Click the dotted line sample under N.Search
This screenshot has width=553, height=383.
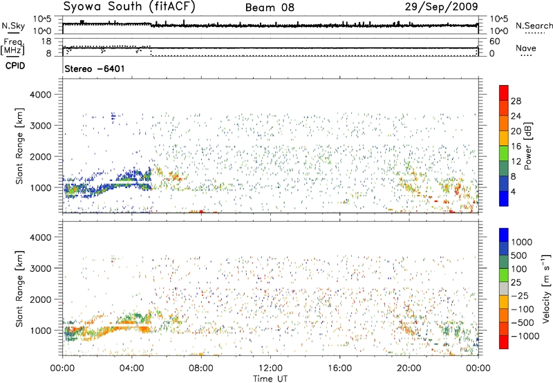(535, 33)
